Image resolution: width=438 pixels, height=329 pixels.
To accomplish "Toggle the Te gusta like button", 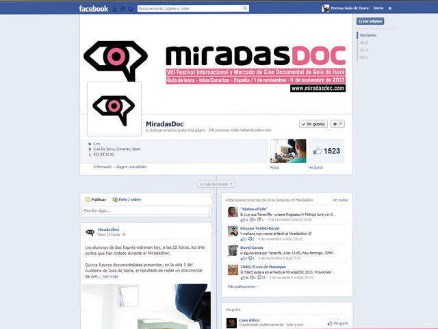I will [x=313, y=124].
